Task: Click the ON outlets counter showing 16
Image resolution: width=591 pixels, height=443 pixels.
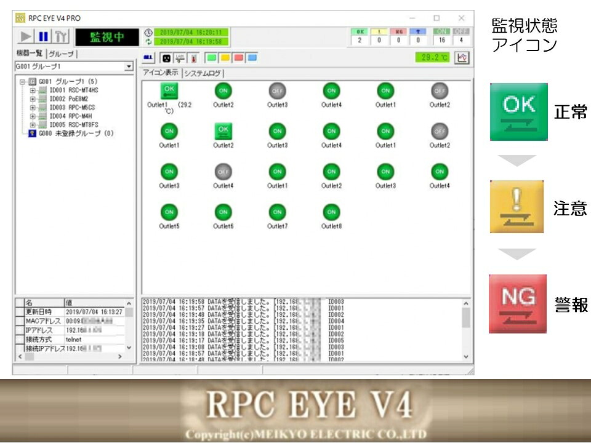Action: tap(442, 36)
